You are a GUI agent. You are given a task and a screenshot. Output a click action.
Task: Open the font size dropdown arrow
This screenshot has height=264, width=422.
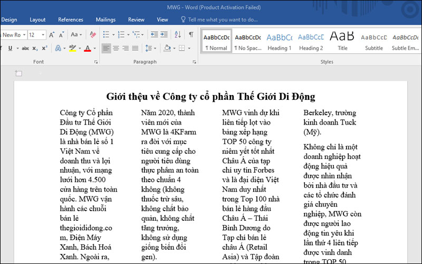tap(43, 35)
